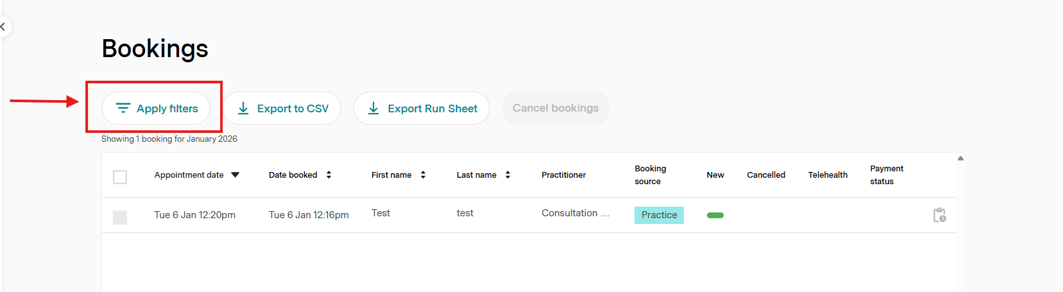
Task: Click the download icon beside Export to CSV
Action: pyautogui.click(x=243, y=108)
